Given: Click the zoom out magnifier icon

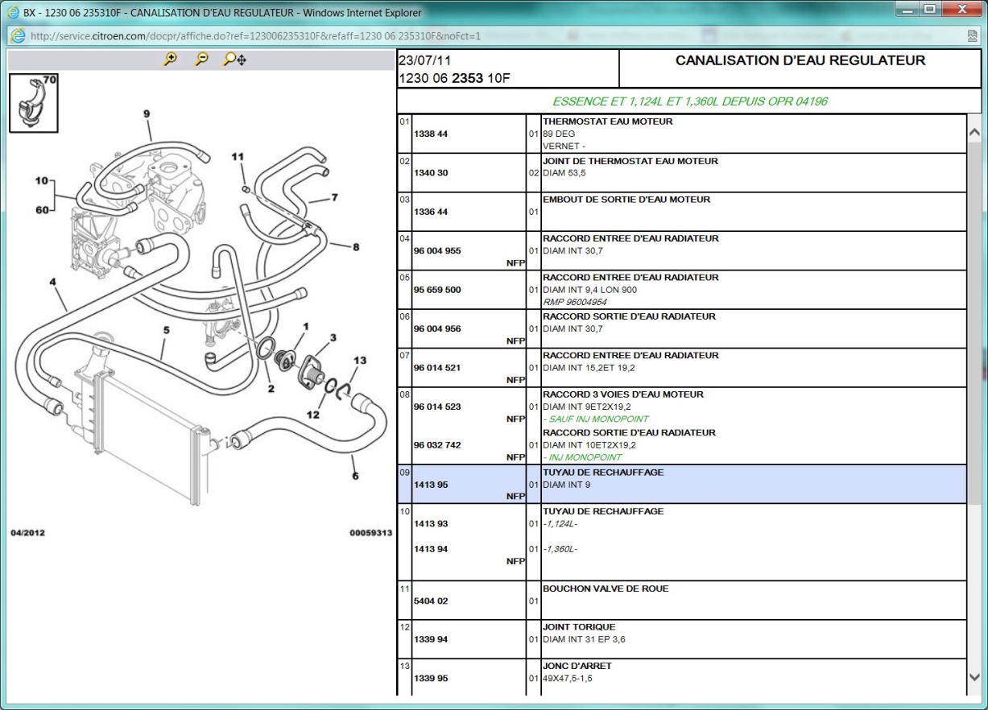Looking at the screenshot, I should coord(202,59).
